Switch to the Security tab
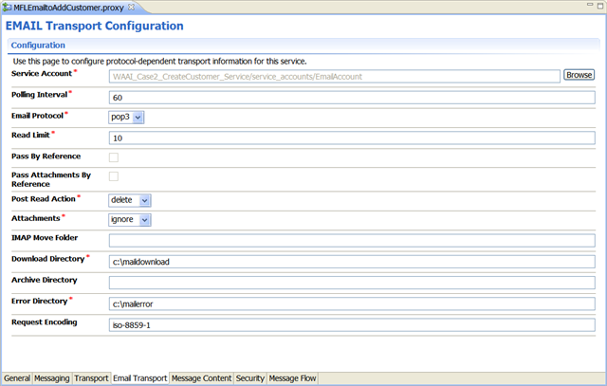 250,378
